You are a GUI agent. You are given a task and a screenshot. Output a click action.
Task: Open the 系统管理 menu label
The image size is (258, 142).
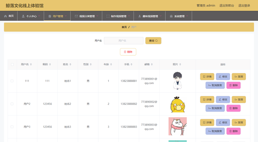click(x=180, y=16)
